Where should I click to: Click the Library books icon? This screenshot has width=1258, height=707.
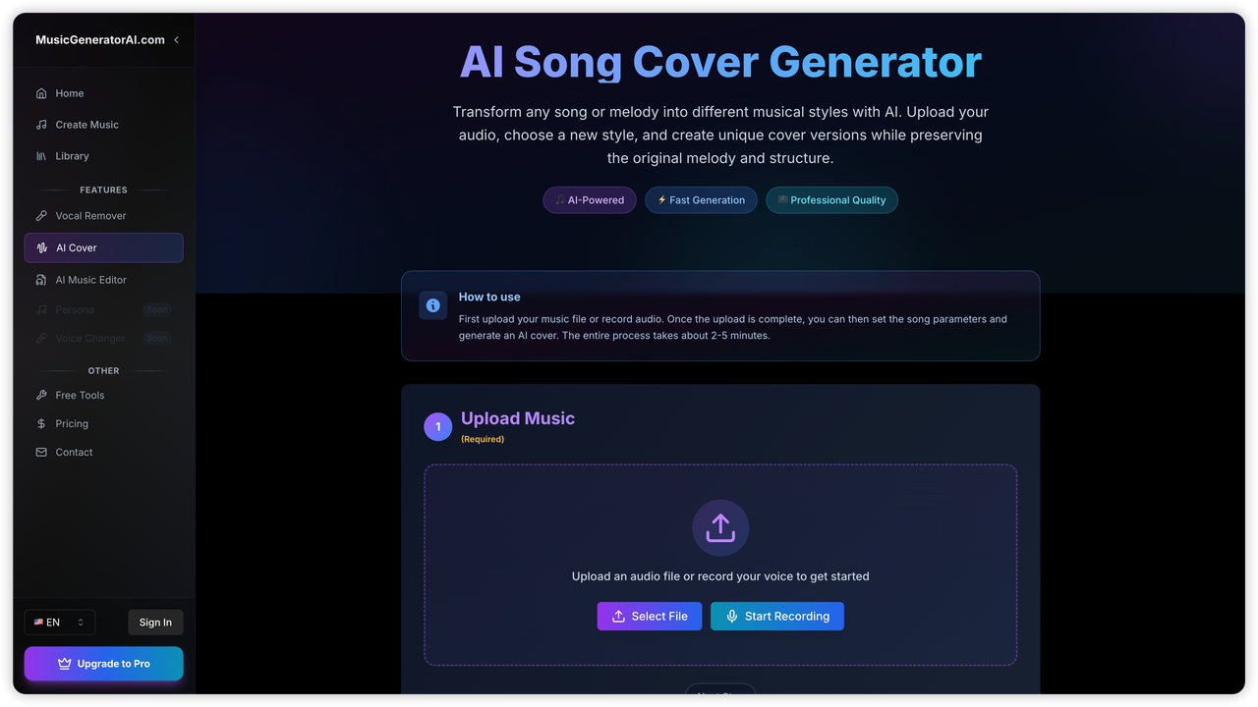click(41, 156)
